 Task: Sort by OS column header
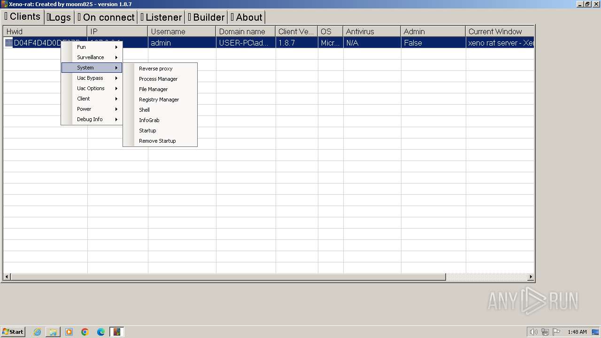click(331, 31)
